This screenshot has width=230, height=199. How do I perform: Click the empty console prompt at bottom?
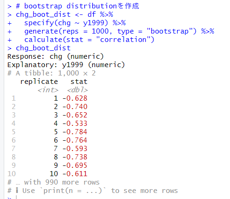pos(13,198)
